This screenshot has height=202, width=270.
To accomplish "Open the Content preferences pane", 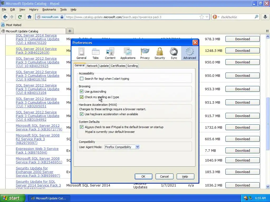I will tap(110, 53).
